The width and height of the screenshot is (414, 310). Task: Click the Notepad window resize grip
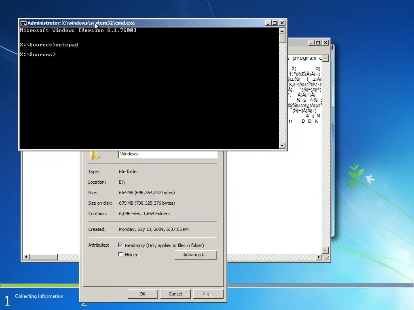click(326, 258)
